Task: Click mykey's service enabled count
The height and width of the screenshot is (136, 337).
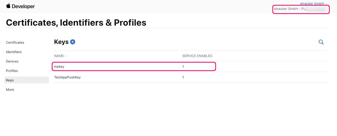Action: tap(183, 67)
